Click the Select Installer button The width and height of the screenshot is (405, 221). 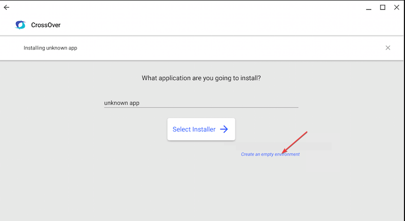201,129
